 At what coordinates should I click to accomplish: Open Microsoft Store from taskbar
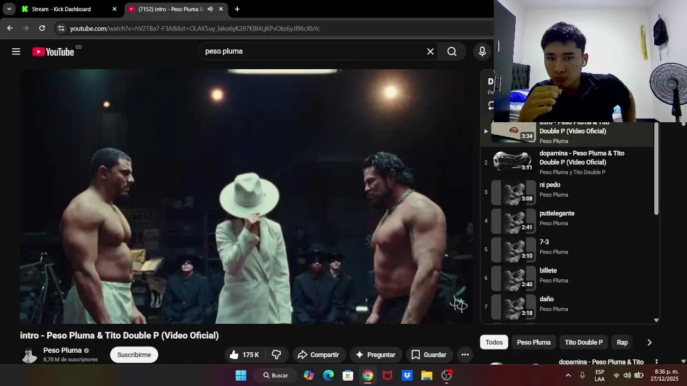click(348, 375)
